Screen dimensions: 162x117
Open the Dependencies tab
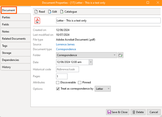click(15, 60)
